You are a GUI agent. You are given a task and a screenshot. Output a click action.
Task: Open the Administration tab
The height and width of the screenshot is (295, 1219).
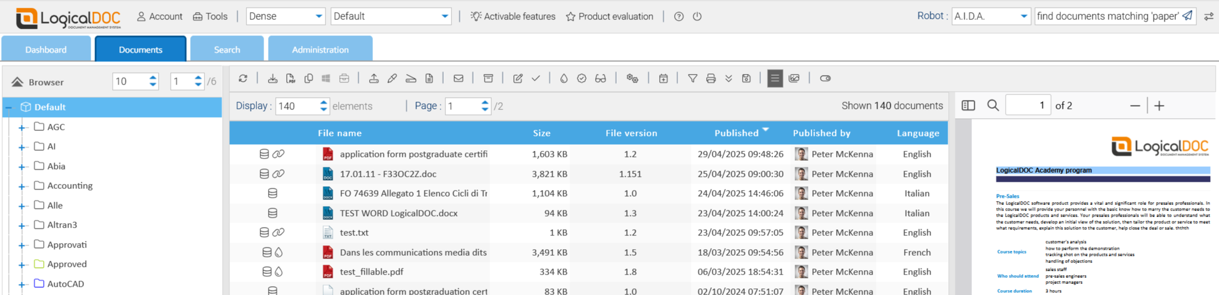click(x=320, y=49)
